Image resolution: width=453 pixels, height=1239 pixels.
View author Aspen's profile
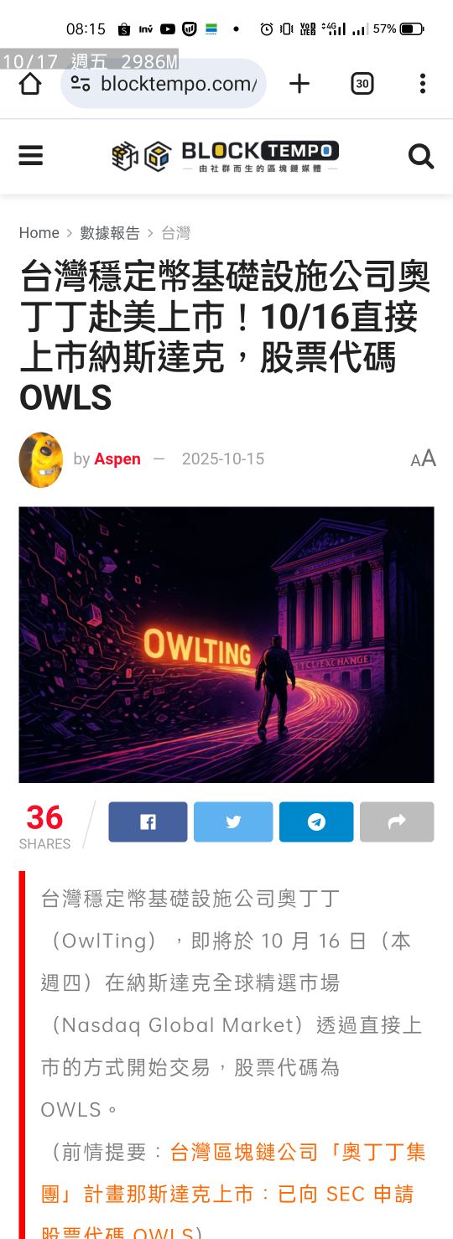coord(117,459)
